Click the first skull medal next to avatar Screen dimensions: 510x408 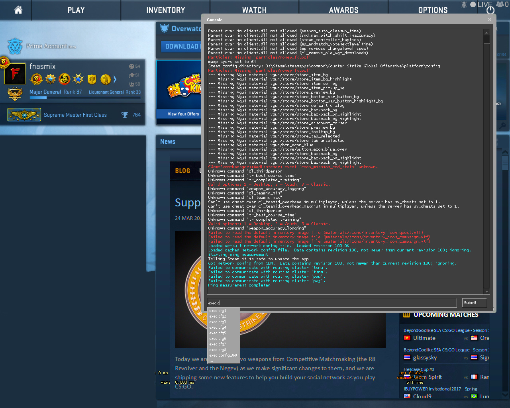click(36, 79)
